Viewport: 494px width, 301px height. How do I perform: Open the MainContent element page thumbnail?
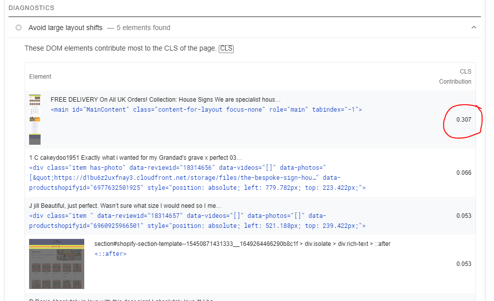click(35, 120)
